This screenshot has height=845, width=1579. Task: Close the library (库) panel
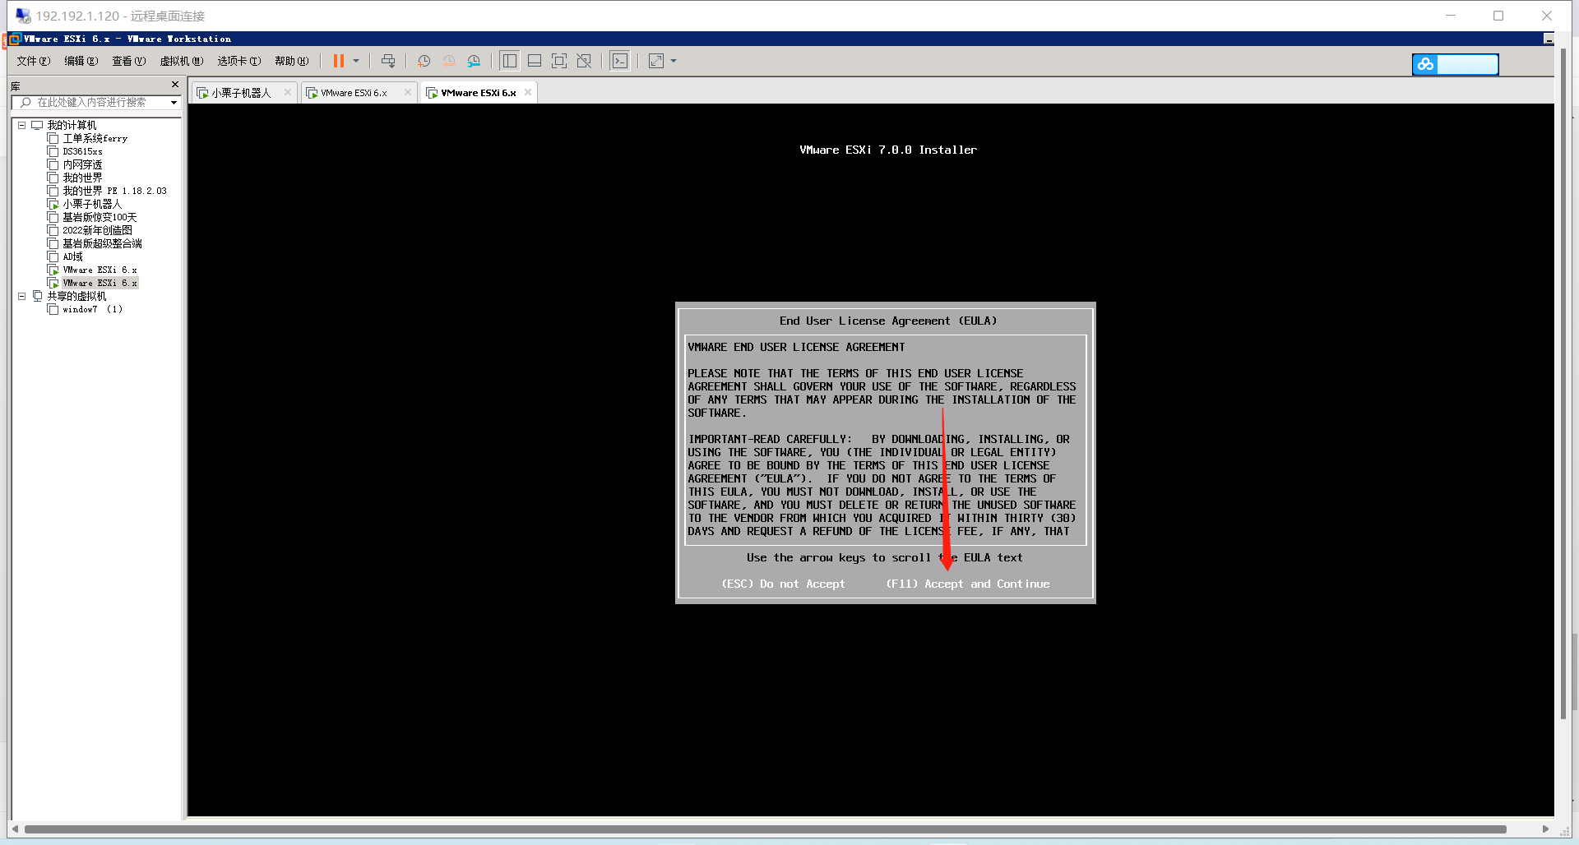175,85
